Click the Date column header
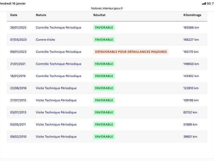214x161 pixels. tap(14, 15)
